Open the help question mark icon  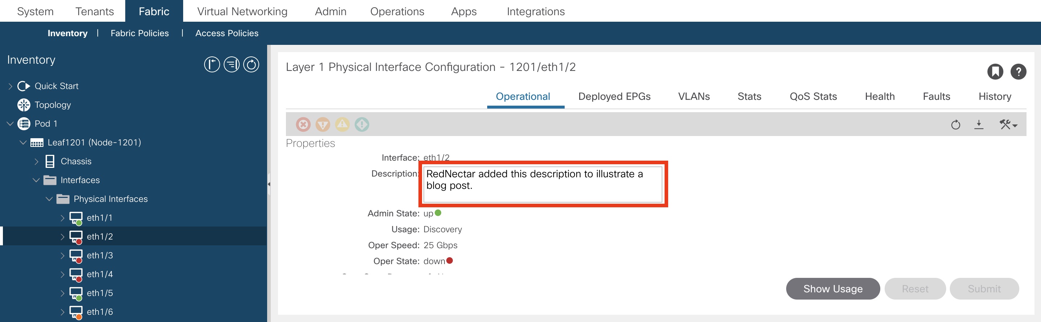pyautogui.click(x=1018, y=72)
